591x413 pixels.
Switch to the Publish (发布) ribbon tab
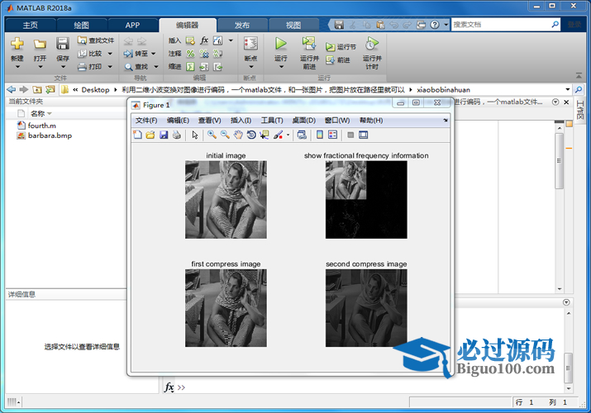pyautogui.click(x=242, y=25)
